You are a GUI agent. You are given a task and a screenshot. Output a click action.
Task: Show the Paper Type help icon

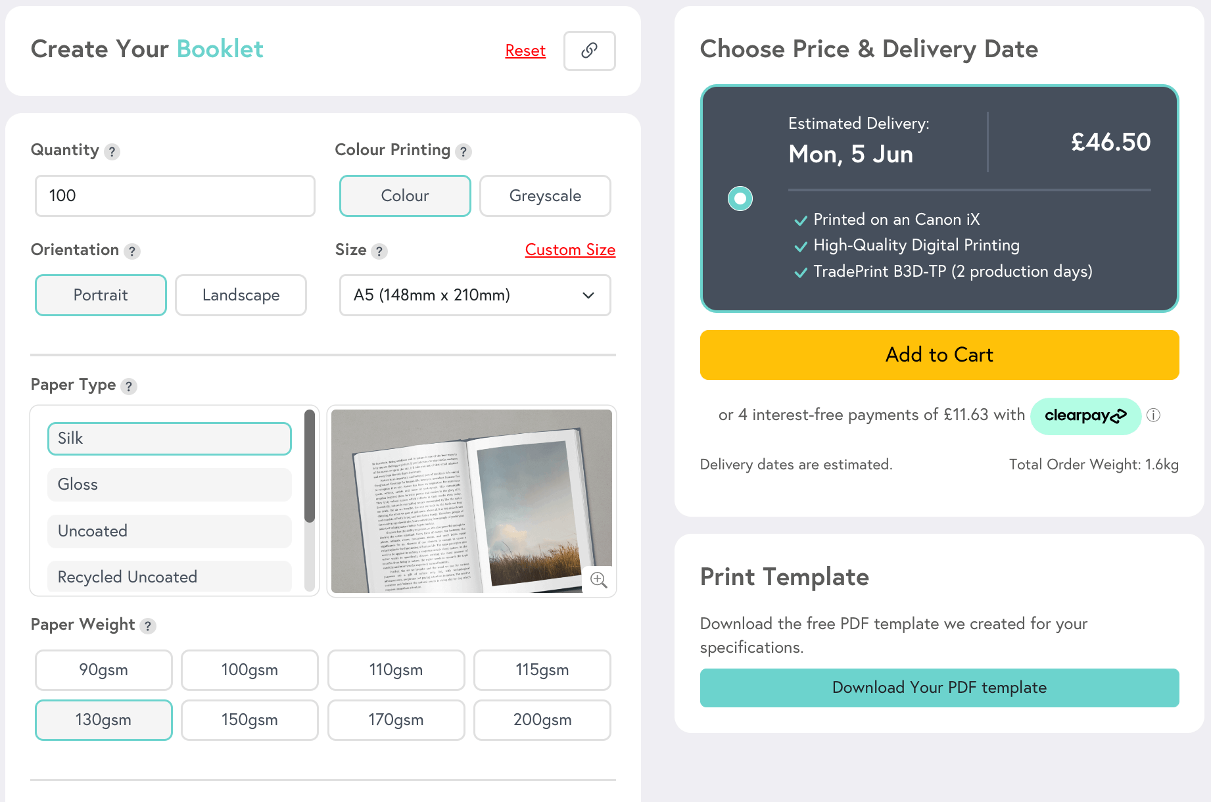[129, 386]
